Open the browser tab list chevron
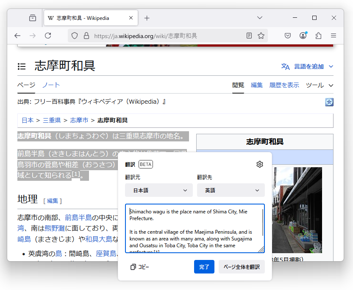 (259, 18)
